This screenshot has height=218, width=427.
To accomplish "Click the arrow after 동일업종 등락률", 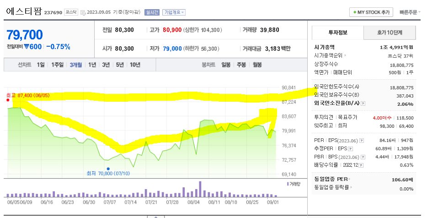I will tap(351, 187).
